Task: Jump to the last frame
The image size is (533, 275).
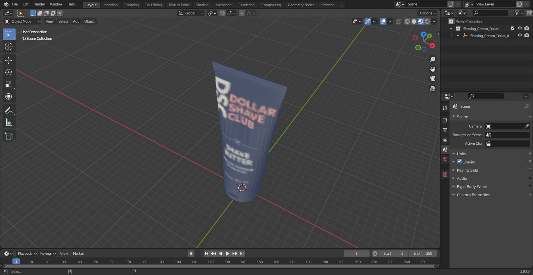Action: click(242, 254)
